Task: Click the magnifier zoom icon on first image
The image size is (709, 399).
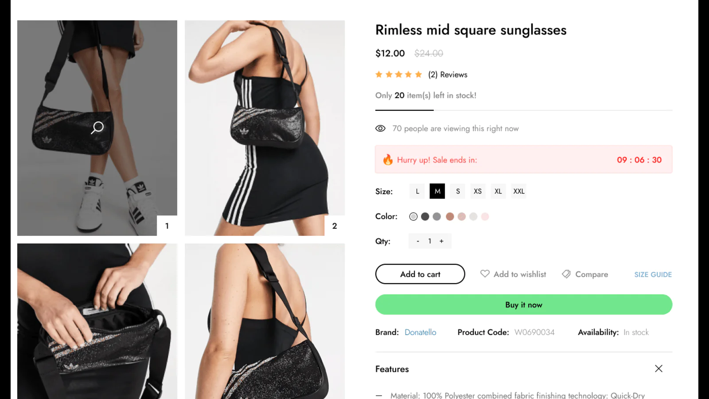Action: click(x=97, y=128)
